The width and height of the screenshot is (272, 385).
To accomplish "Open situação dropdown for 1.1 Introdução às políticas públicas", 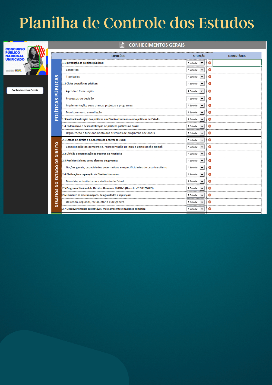I will (202, 63).
